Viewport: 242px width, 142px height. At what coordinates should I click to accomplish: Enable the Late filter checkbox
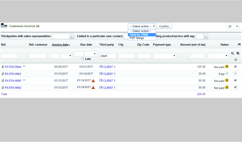[83, 59]
